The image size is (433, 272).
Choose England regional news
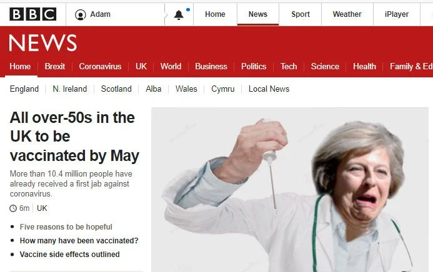tap(24, 89)
